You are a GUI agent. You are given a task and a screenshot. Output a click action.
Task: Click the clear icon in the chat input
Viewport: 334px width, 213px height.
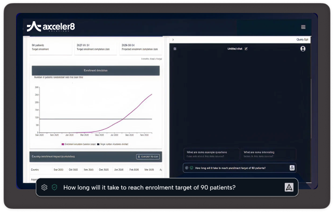pos(186,168)
